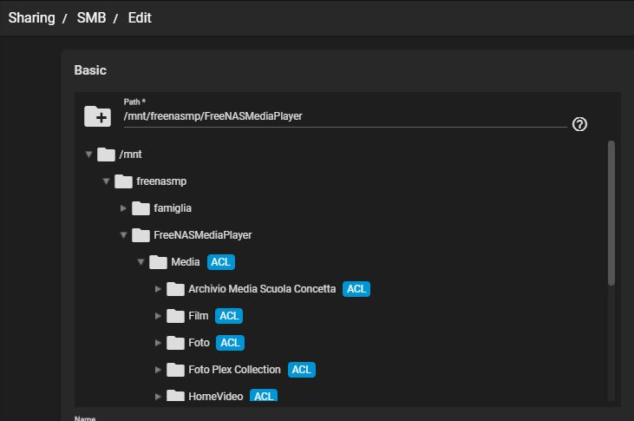Select the Media folder label
This screenshot has width=634, height=421.
[x=186, y=262]
